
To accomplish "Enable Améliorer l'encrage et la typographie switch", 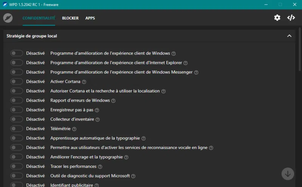I will [17, 157].
